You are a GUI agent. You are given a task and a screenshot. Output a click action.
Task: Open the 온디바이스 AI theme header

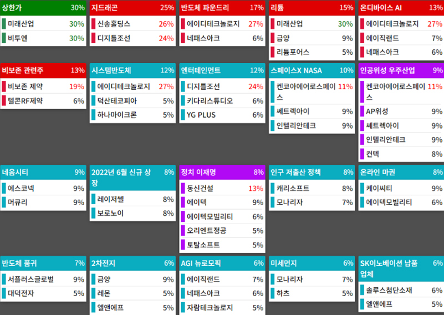[x=401, y=8]
